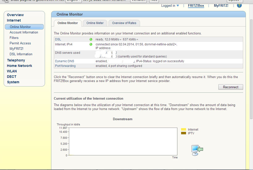Viewport: 253px width, 170px height.
Task: Select Internet in the sidebar menu
Action: 14,20
